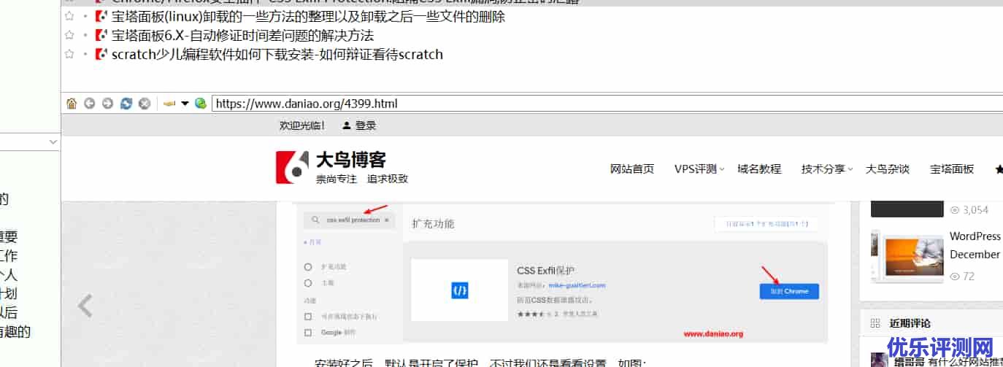Screen dimensions: 1003x367
Task: Star the scratch少儿编程 feed item
Action: 69,54
